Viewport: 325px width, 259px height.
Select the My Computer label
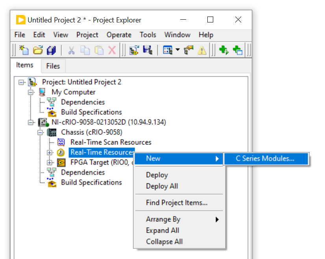(73, 92)
